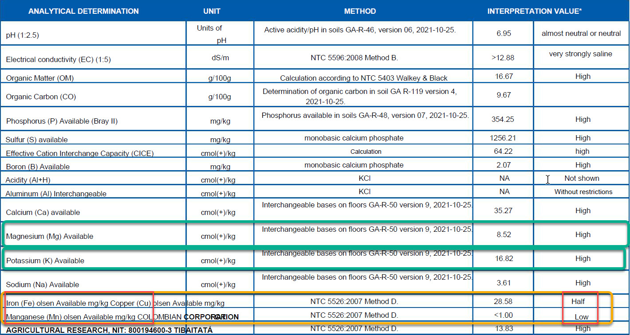Viewport: 630px width, 335px height.
Task: Click the Organic Carbon value 9.67
Action: [504, 95]
